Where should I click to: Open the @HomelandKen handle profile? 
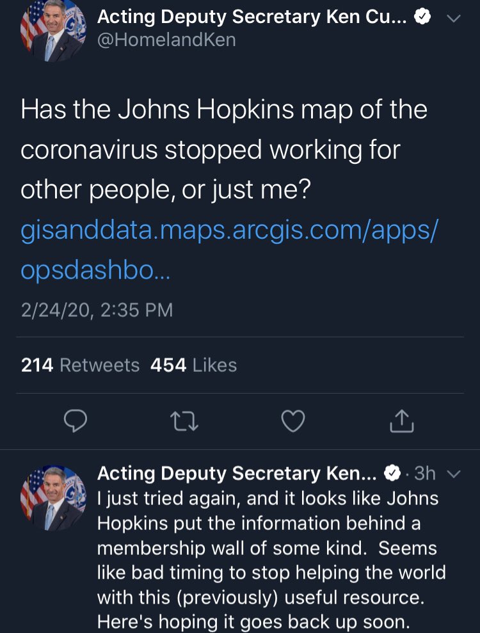[x=166, y=40]
